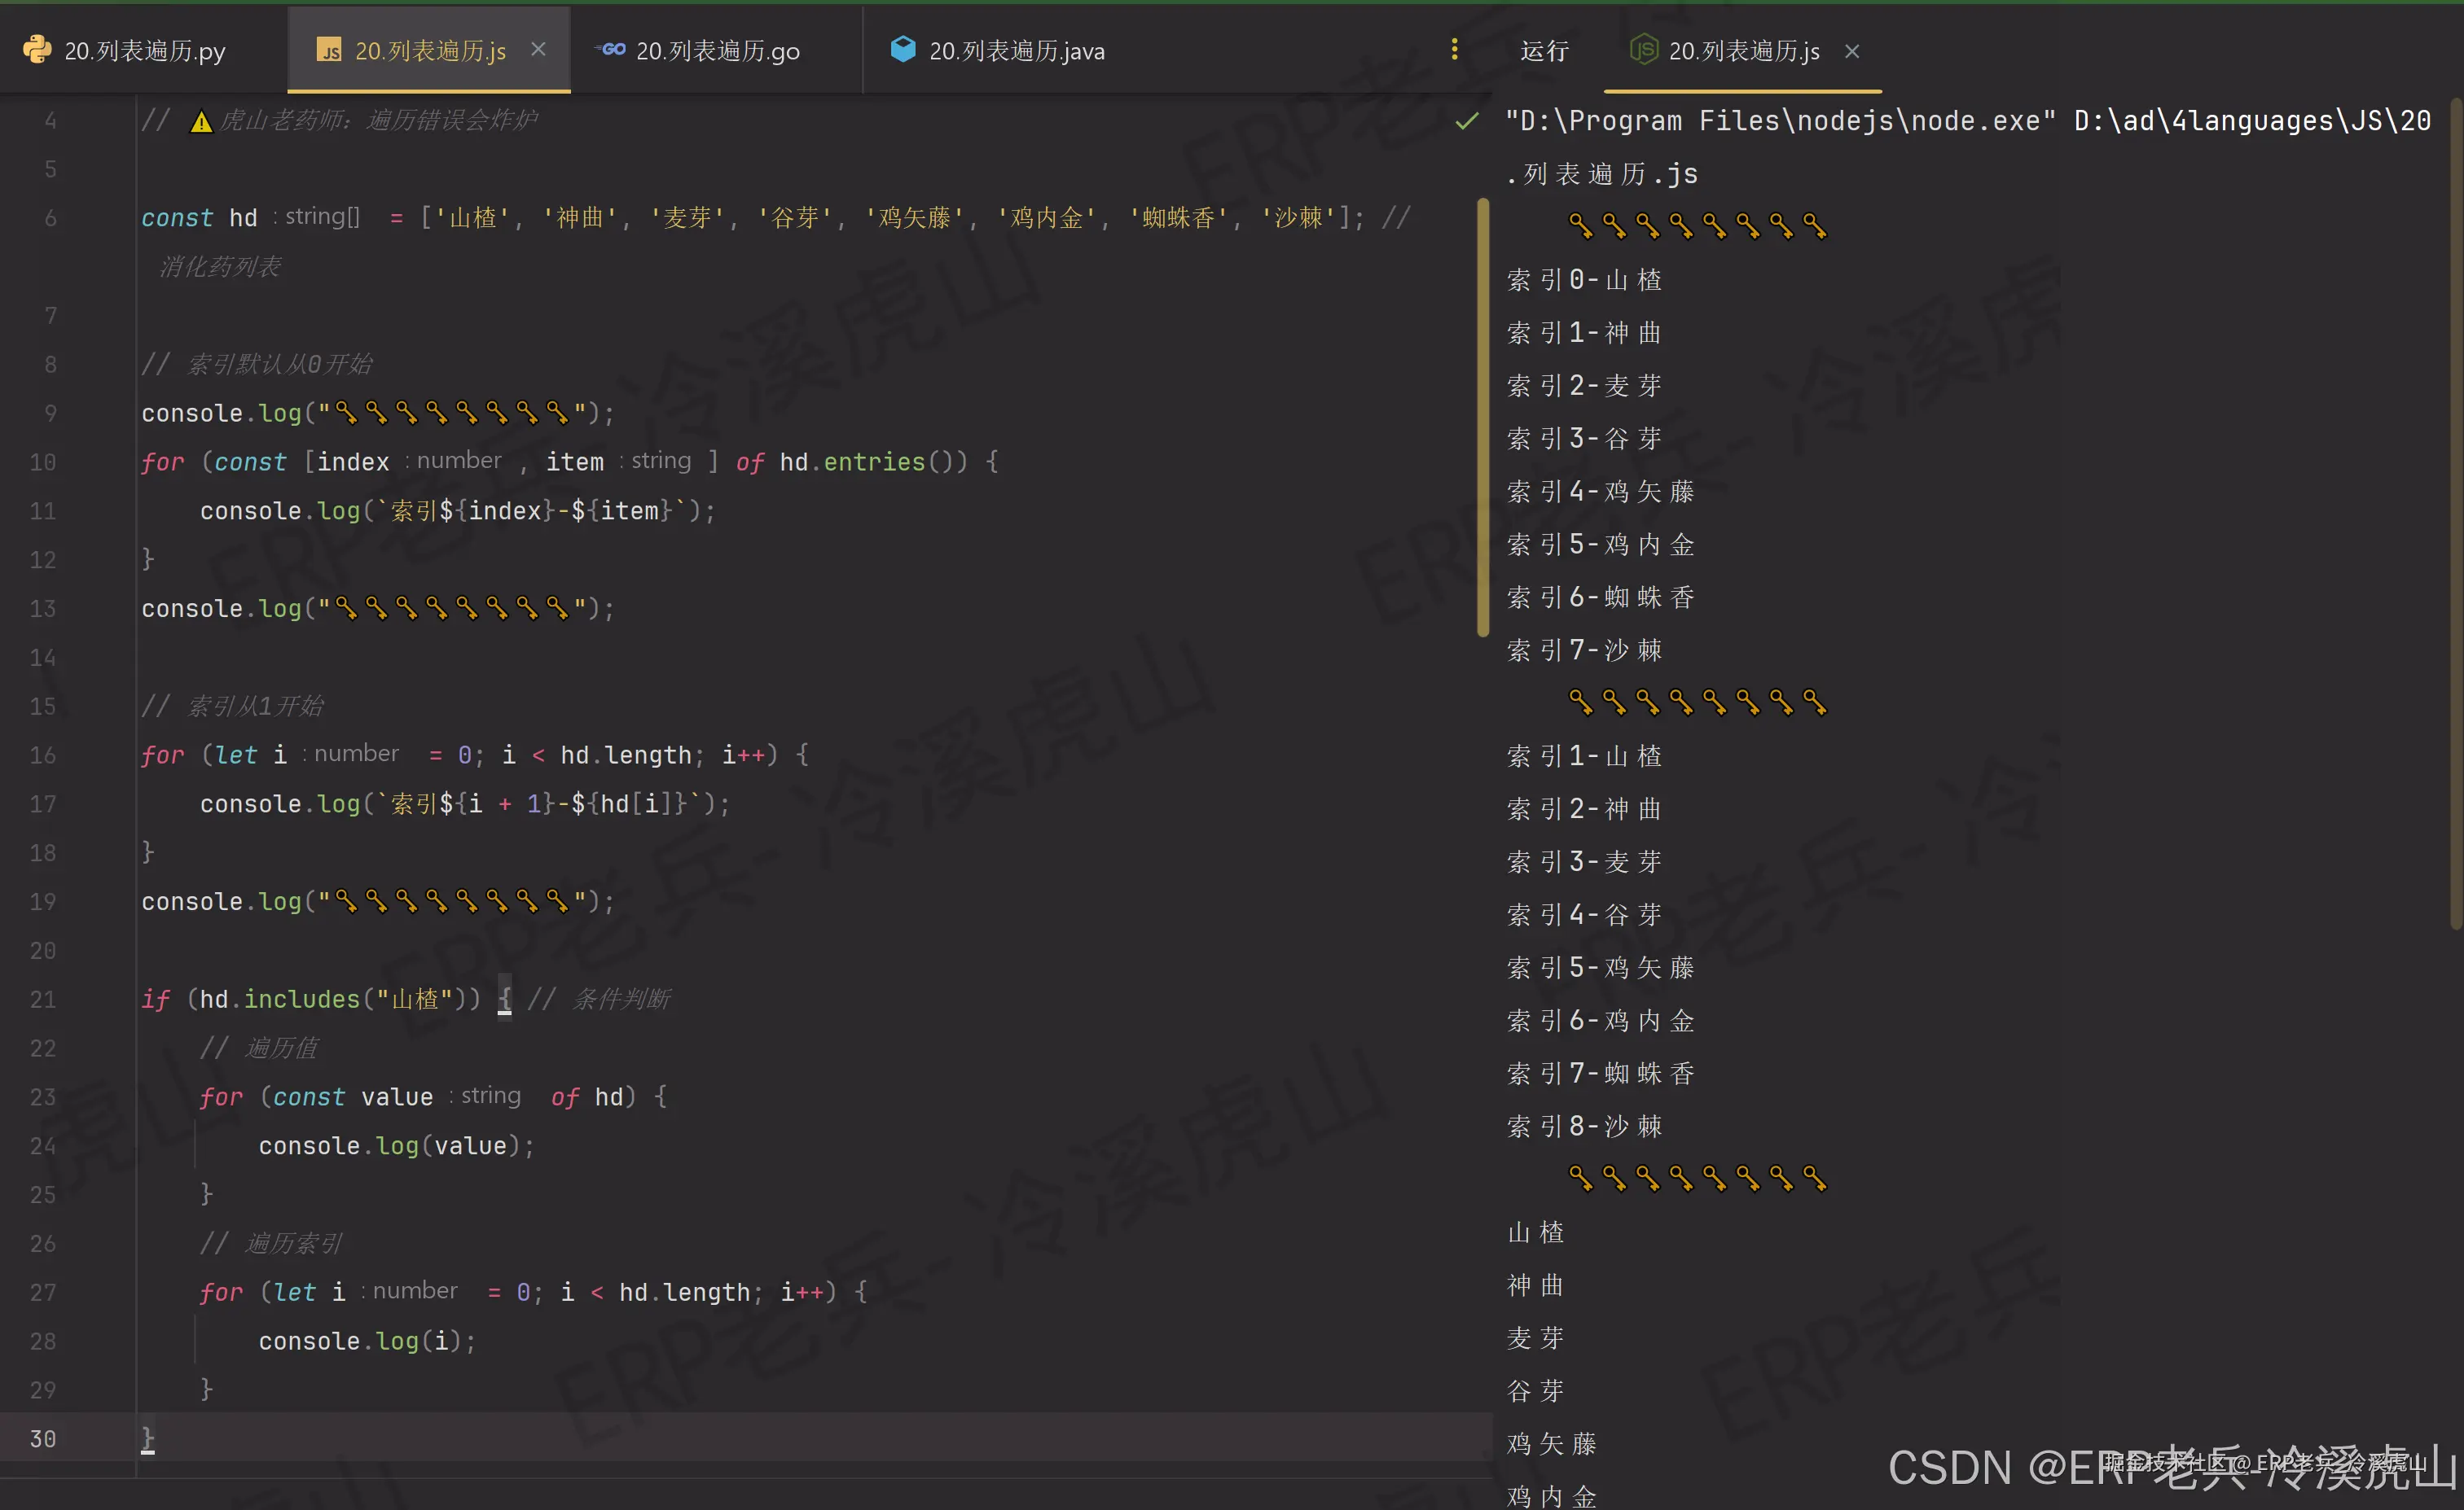Click the Python logo on the py tab
This screenshot has width=2464, height=1510.
pos(37,49)
